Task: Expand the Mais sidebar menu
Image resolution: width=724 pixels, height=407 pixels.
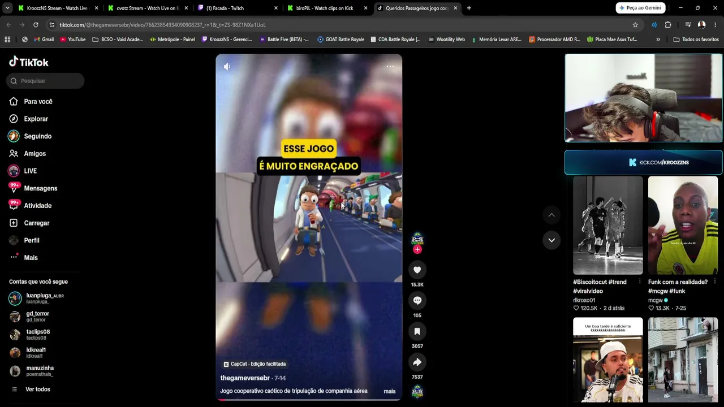Action: (31, 258)
